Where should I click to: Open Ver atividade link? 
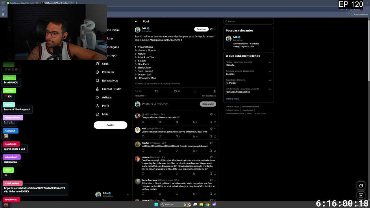(x=209, y=96)
